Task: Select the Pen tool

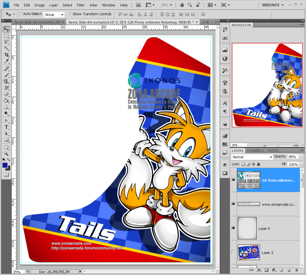Action: pyautogui.click(x=6, y=121)
